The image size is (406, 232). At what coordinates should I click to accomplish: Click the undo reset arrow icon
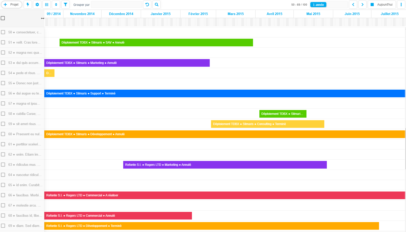[147, 5]
